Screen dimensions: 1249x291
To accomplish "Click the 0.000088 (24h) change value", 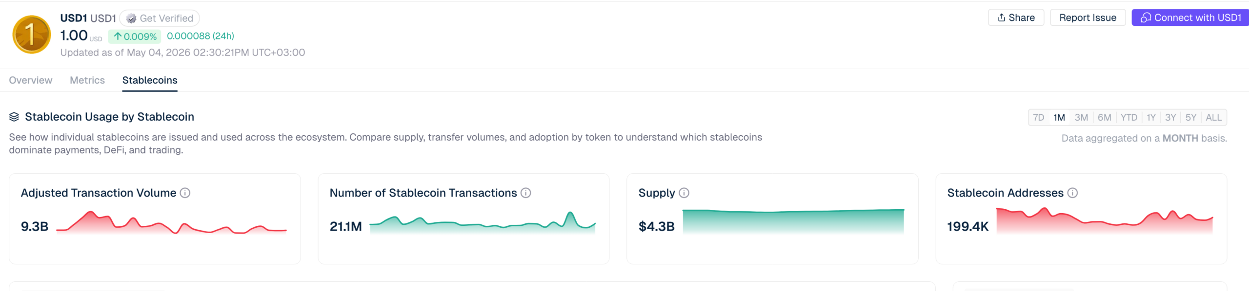I will pos(201,36).
